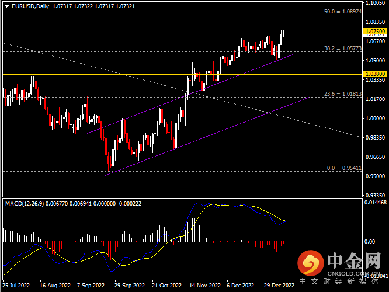Click the 1.00000 price axis level
The image size is (389, 292).
(374, 118)
